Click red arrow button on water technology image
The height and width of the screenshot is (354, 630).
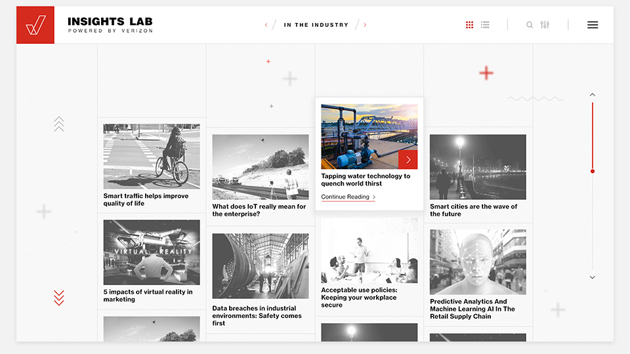tap(408, 159)
